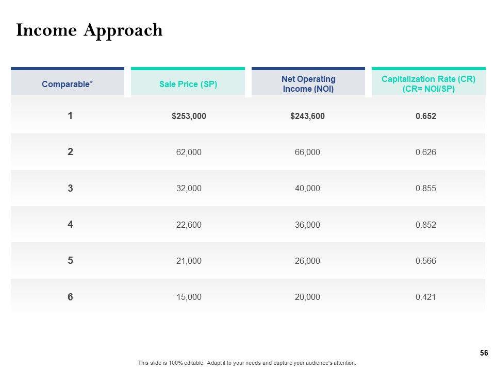
Task: Select the Sale Price (SP) header
Action: coord(188,84)
